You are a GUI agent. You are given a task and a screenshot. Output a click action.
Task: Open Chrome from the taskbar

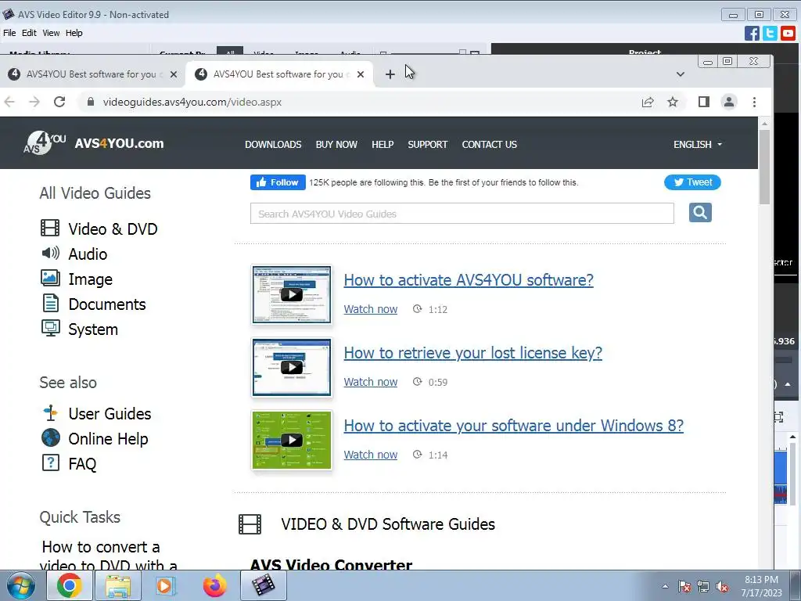[70, 585]
